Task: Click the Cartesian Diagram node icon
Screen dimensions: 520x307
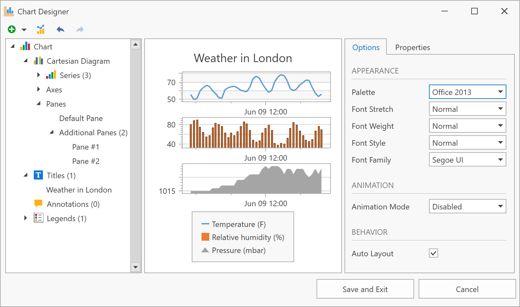Action: (x=38, y=60)
